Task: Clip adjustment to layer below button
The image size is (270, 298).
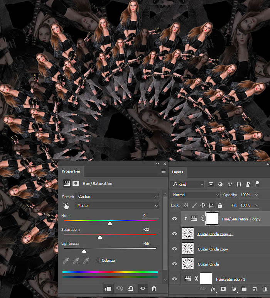Action: 108,289
